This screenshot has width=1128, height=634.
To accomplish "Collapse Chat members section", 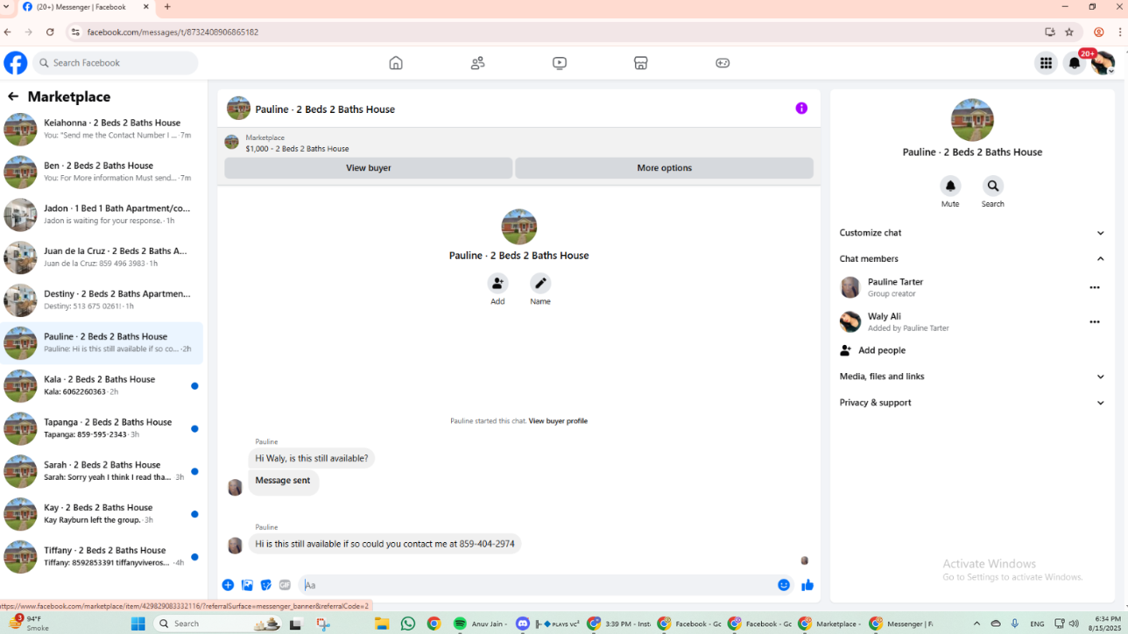I will pyautogui.click(x=972, y=259).
